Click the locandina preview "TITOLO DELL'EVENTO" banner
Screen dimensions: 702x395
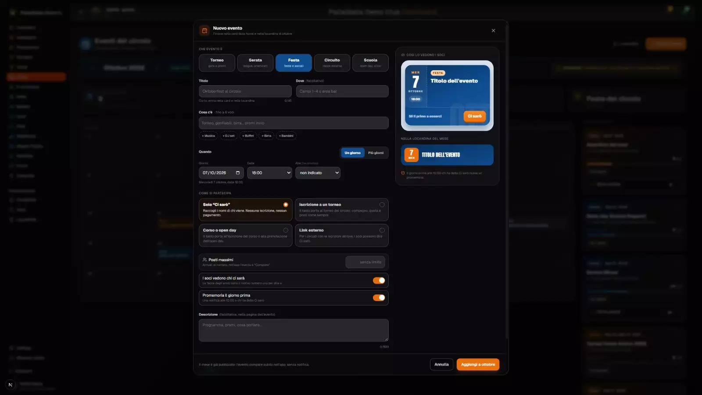point(447,155)
